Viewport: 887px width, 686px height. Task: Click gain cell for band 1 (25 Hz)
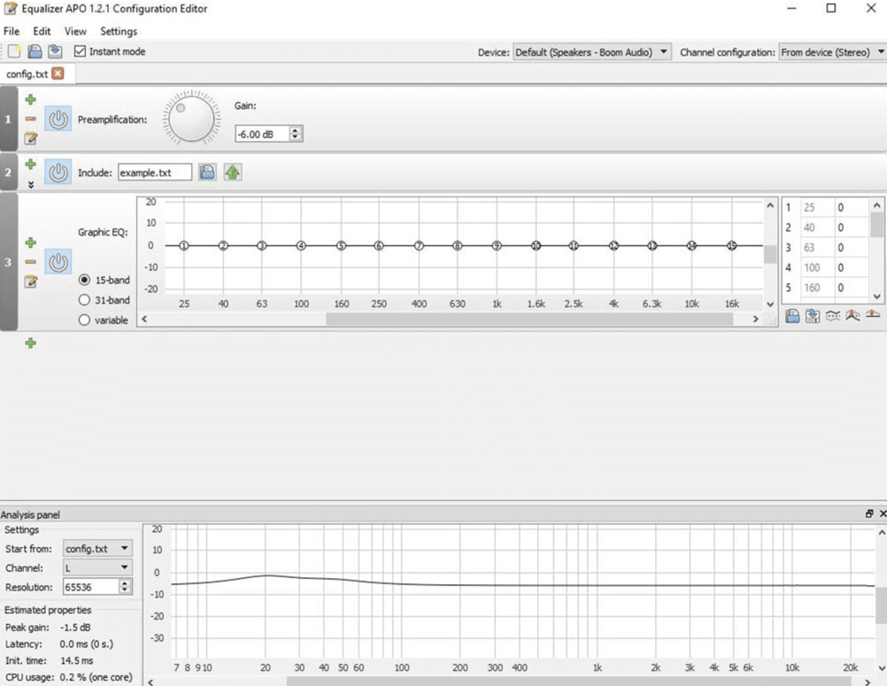[852, 207]
